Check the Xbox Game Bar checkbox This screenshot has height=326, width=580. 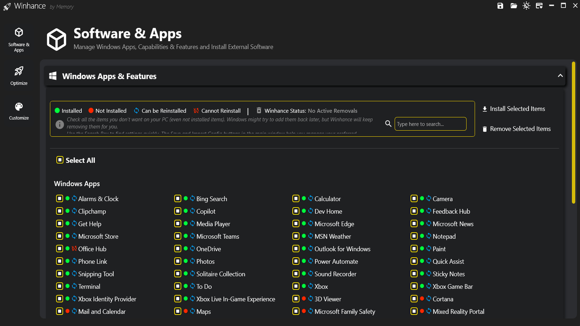point(414,286)
